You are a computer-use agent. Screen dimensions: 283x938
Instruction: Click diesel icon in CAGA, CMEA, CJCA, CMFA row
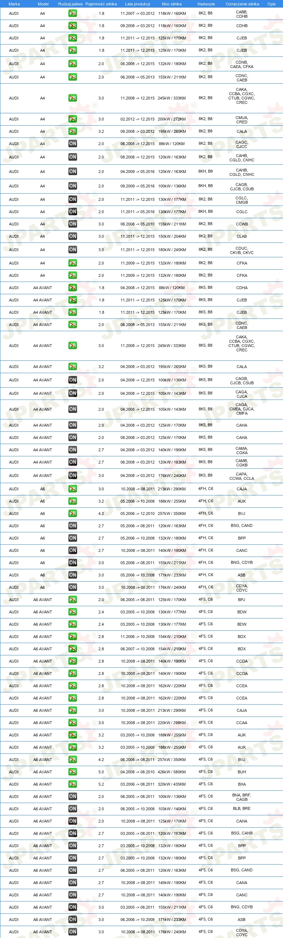[72, 409]
